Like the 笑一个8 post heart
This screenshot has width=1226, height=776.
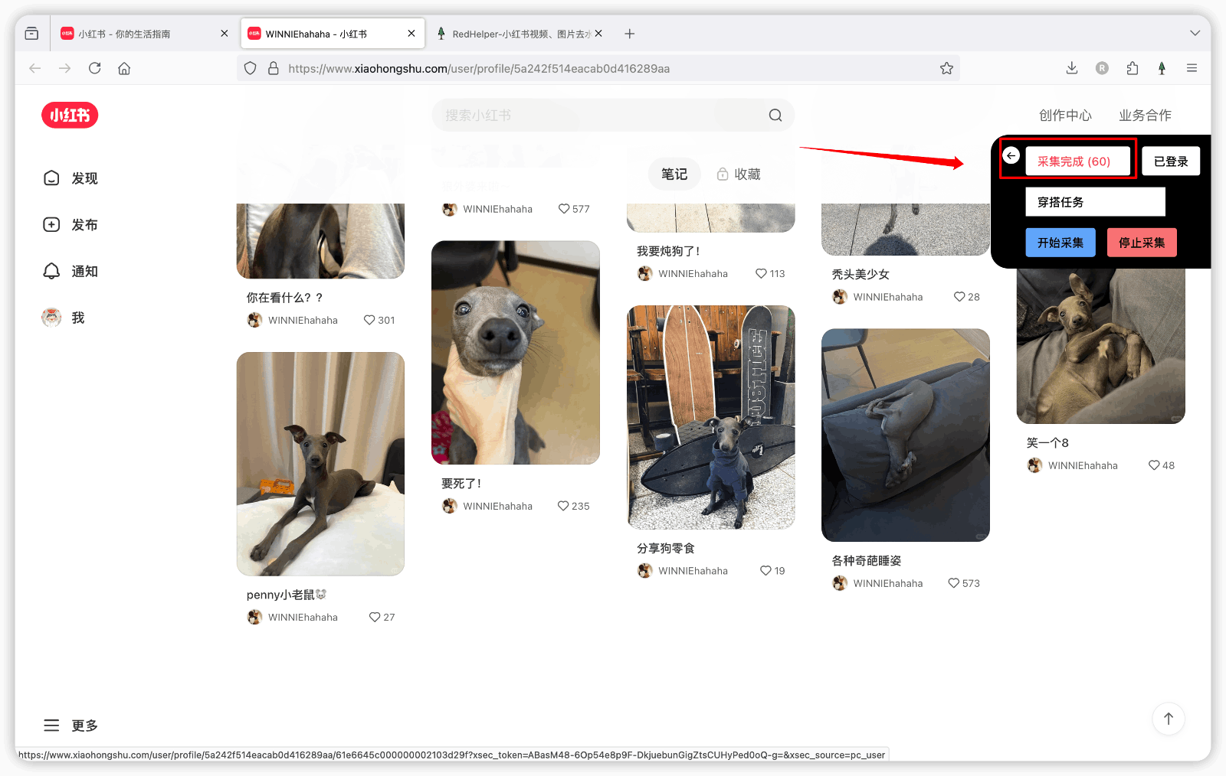(x=1154, y=465)
